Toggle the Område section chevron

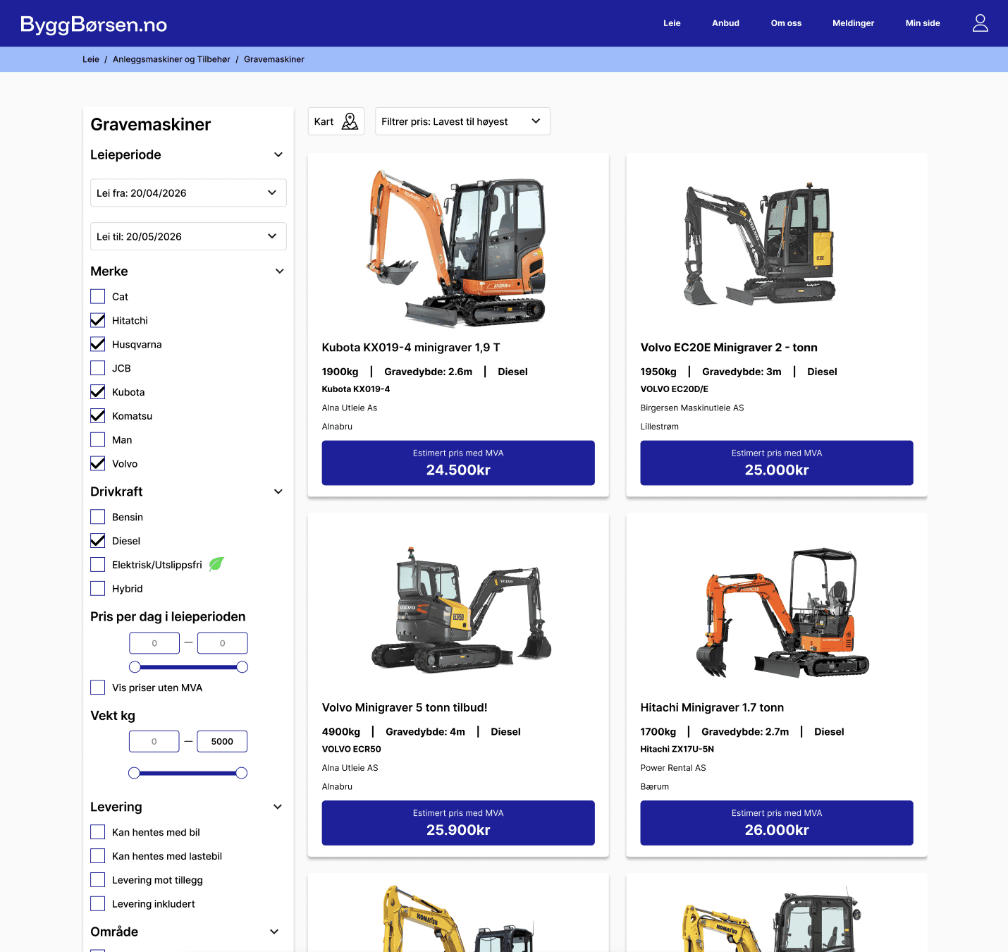point(274,932)
